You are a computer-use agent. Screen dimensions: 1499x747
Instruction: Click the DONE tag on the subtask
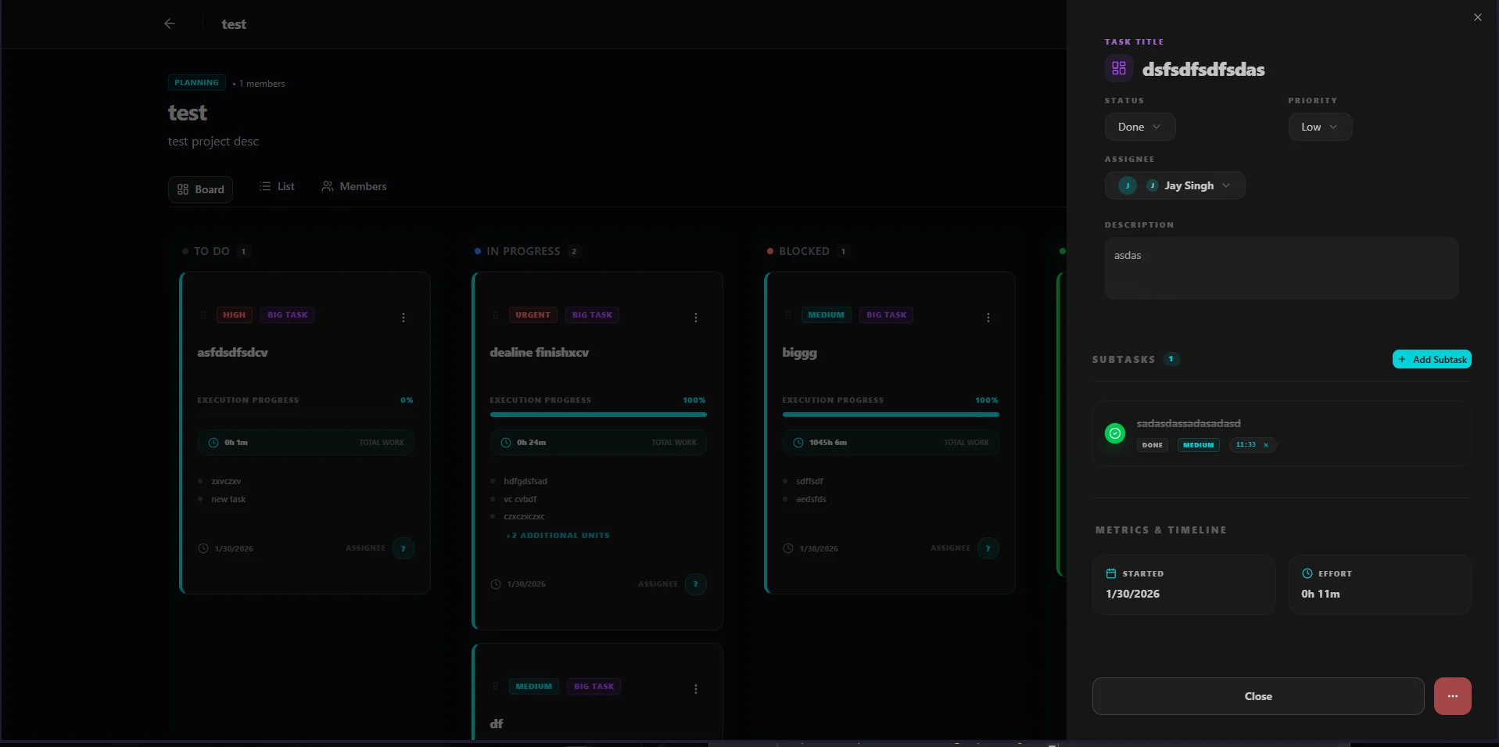(x=1152, y=445)
